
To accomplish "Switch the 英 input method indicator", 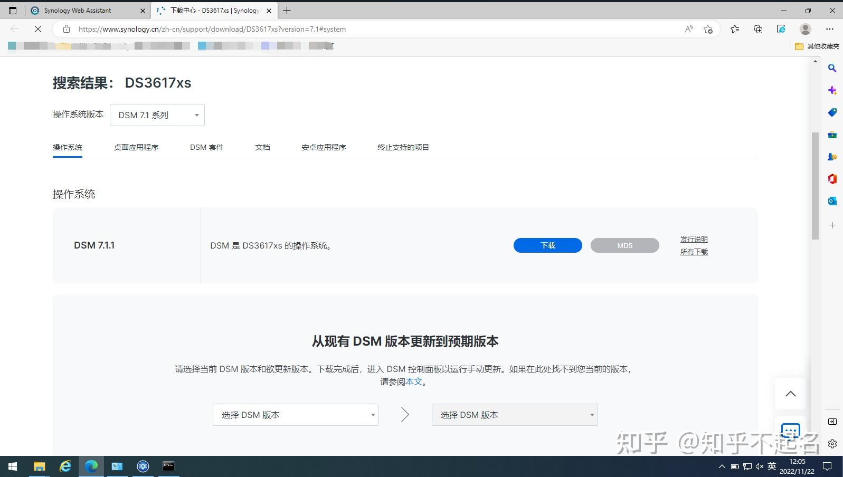I will click(x=772, y=466).
